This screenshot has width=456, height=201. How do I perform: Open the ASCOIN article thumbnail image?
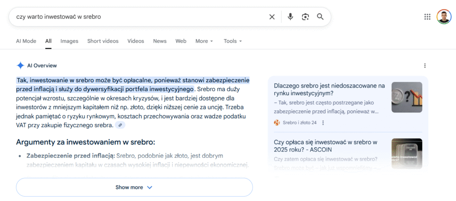point(407,153)
